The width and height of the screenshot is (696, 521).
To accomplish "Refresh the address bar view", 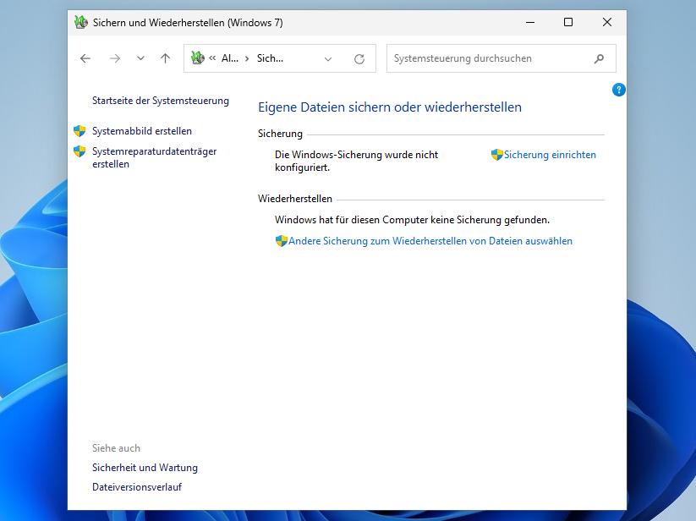I will click(359, 59).
